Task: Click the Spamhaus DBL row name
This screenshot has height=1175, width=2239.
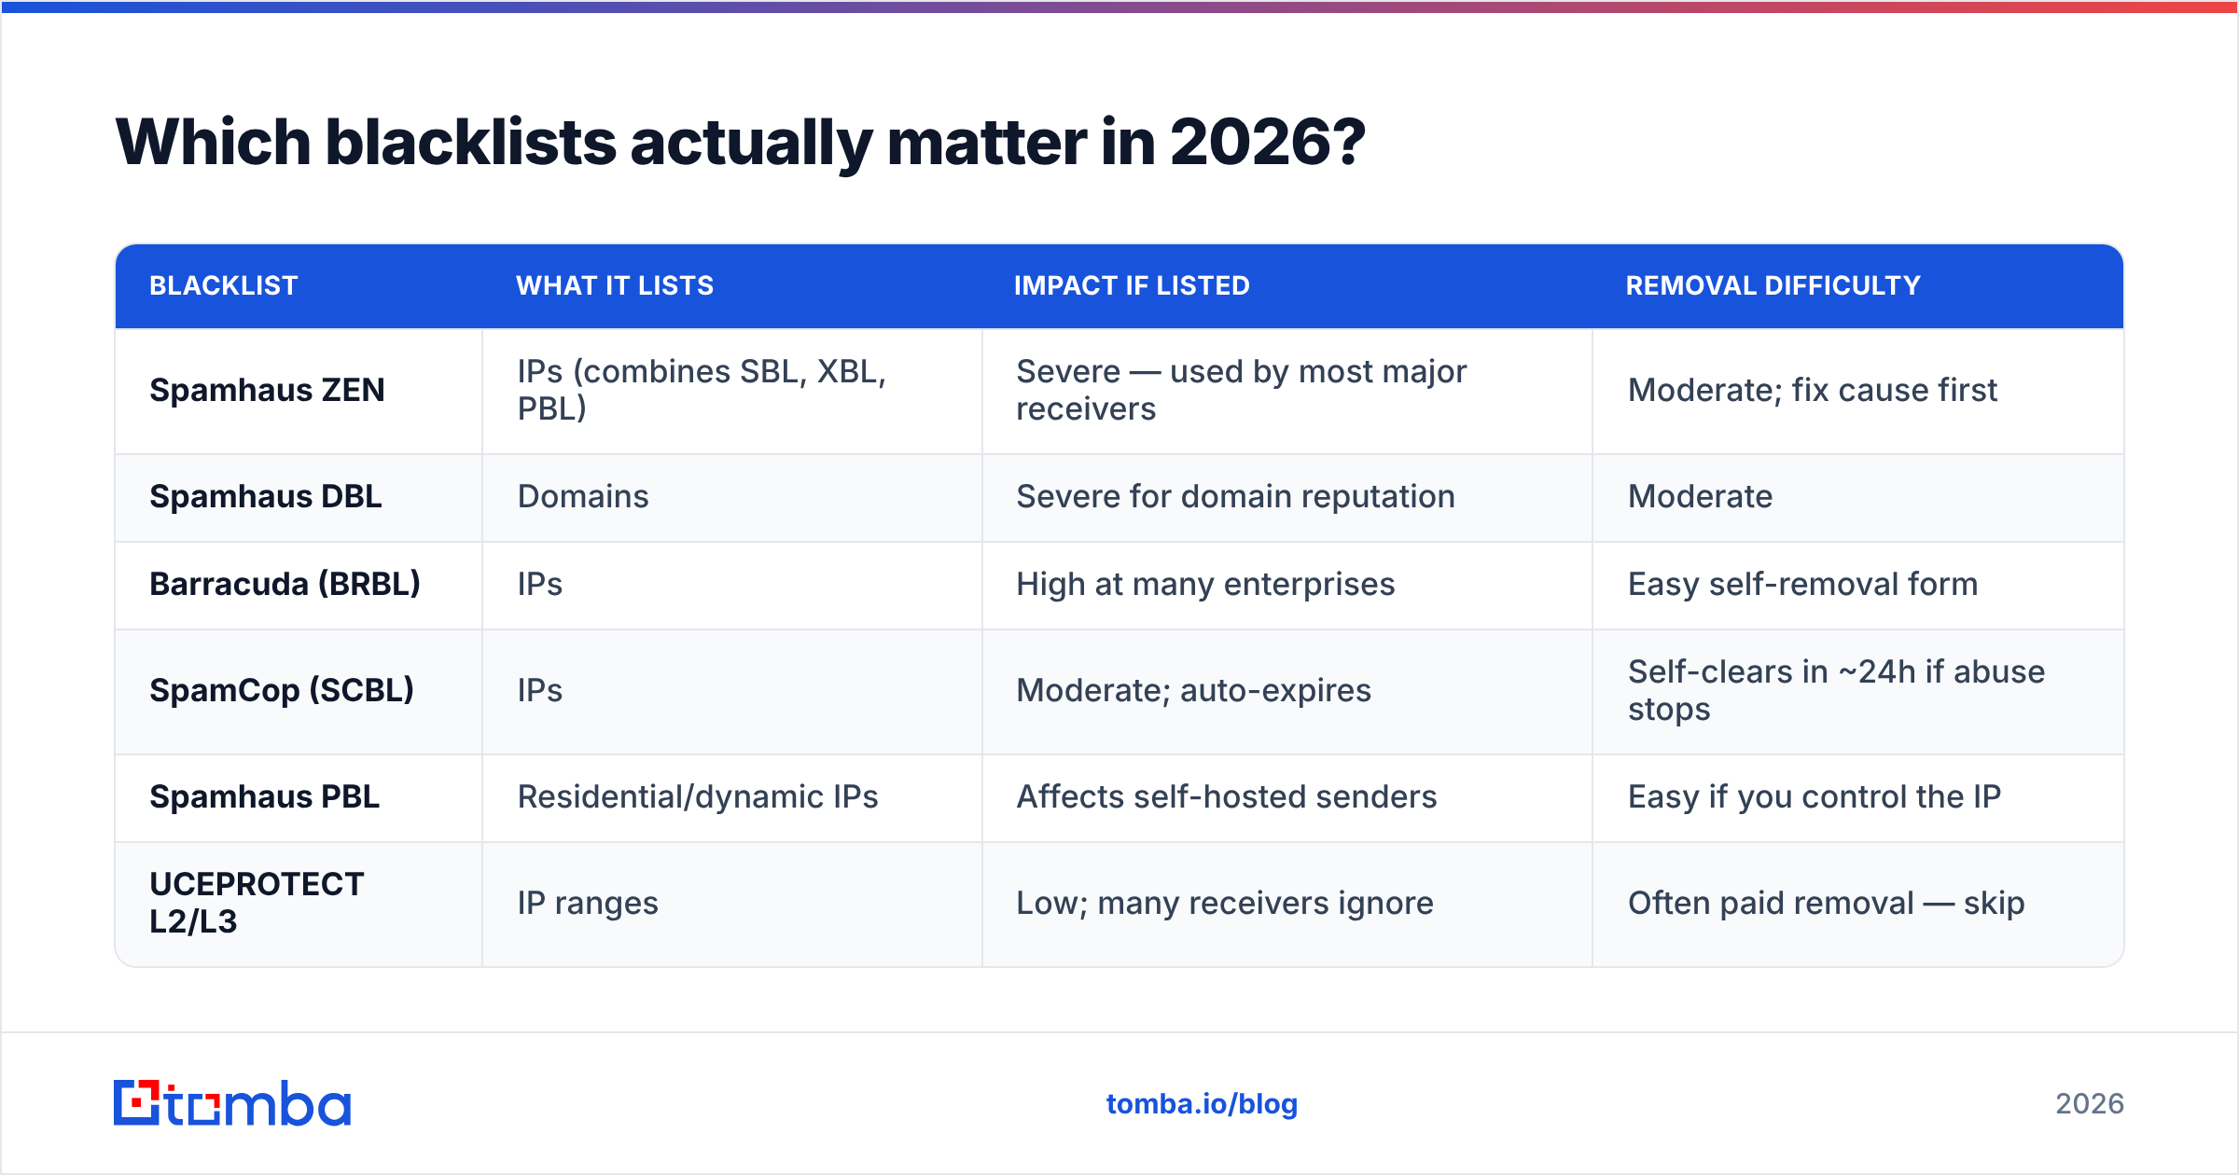Action: coord(266,496)
